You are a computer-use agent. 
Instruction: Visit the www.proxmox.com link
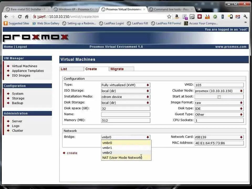[x=231, y=47]
